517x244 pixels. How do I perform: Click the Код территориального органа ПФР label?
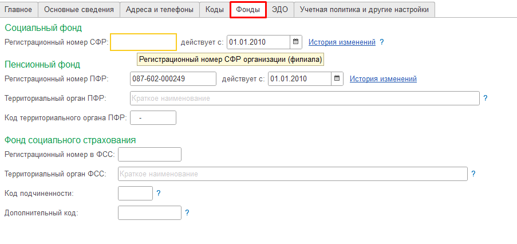click(66, 118)
